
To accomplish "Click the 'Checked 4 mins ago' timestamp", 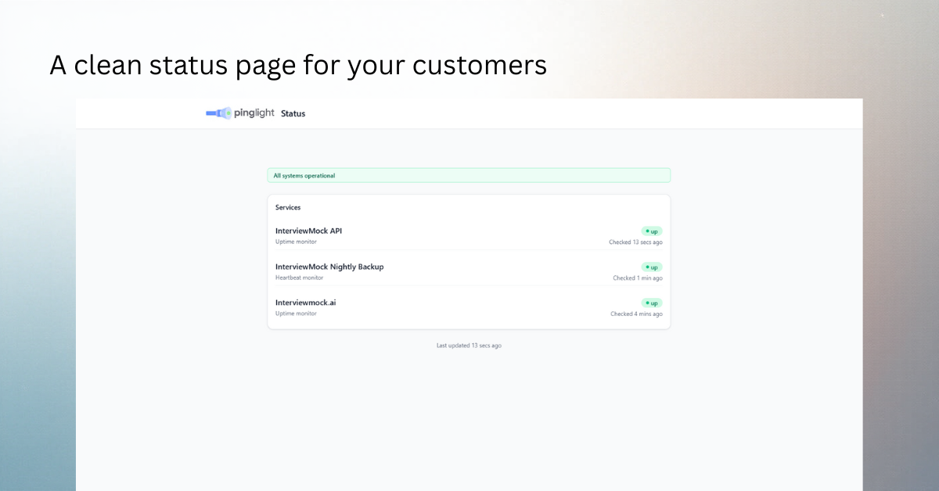I will point(636,314).
